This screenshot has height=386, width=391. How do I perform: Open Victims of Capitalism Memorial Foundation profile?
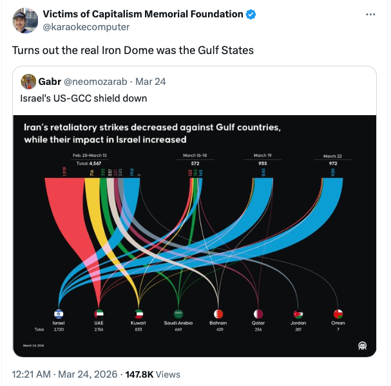[x=143, y=14]
